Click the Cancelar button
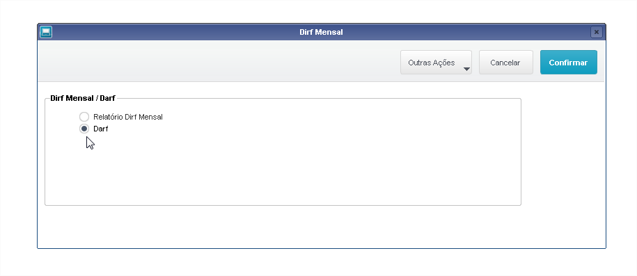This screenshot has height=276, width=637. click(x=506, y=63)
